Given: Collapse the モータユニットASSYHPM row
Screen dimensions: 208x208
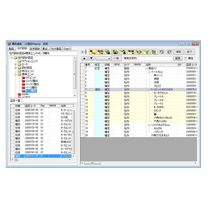Looking at the screenshot, I should pyautogui.click(x=149, y=90).
